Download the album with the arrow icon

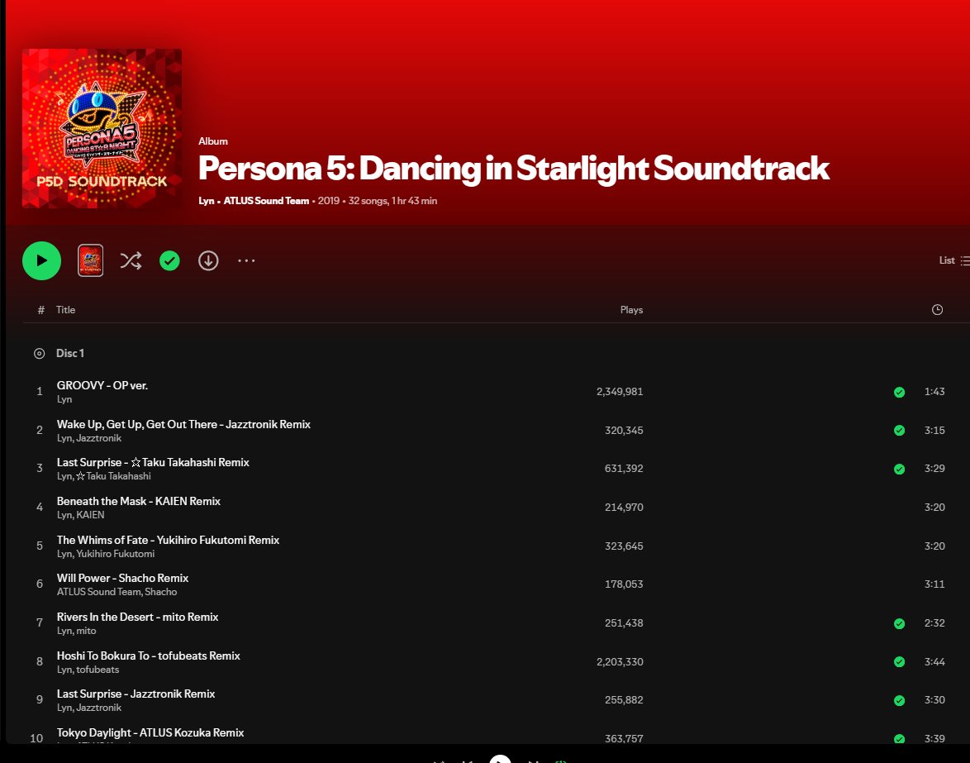(208, 260)
